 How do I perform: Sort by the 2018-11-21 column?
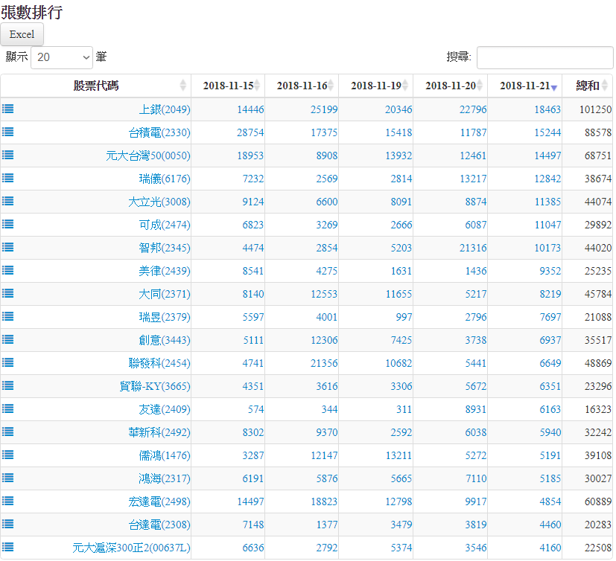point(524,86)
